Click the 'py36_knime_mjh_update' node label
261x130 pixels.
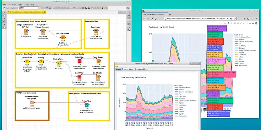(x=32, y=108)
